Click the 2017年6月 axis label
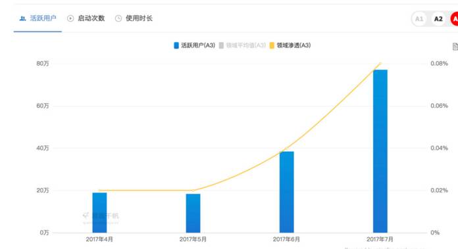 coord(286,239)
